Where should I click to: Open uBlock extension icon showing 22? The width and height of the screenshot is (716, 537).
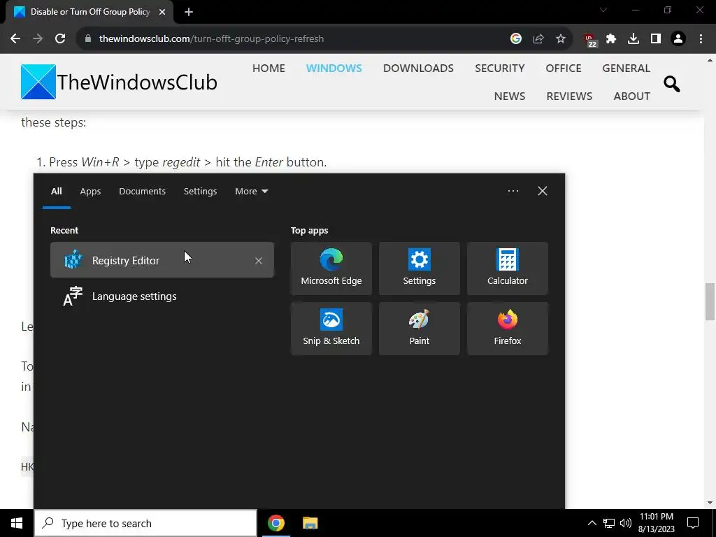tap(590, 40)
